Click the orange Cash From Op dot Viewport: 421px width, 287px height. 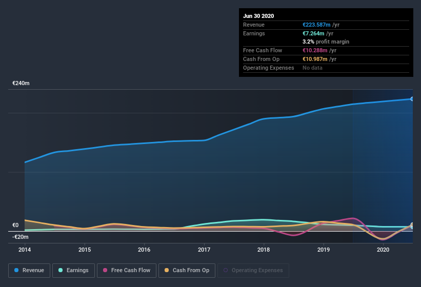point(167,270)
